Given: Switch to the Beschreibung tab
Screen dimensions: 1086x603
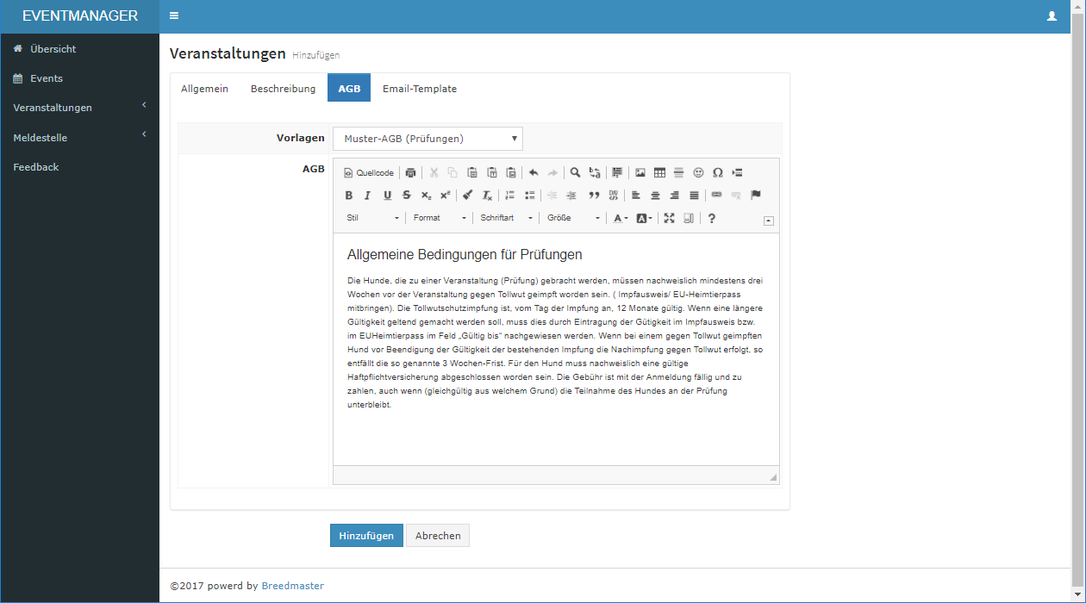Looking at the screenshot, I should pyautogui.click(x=283, y=89).
